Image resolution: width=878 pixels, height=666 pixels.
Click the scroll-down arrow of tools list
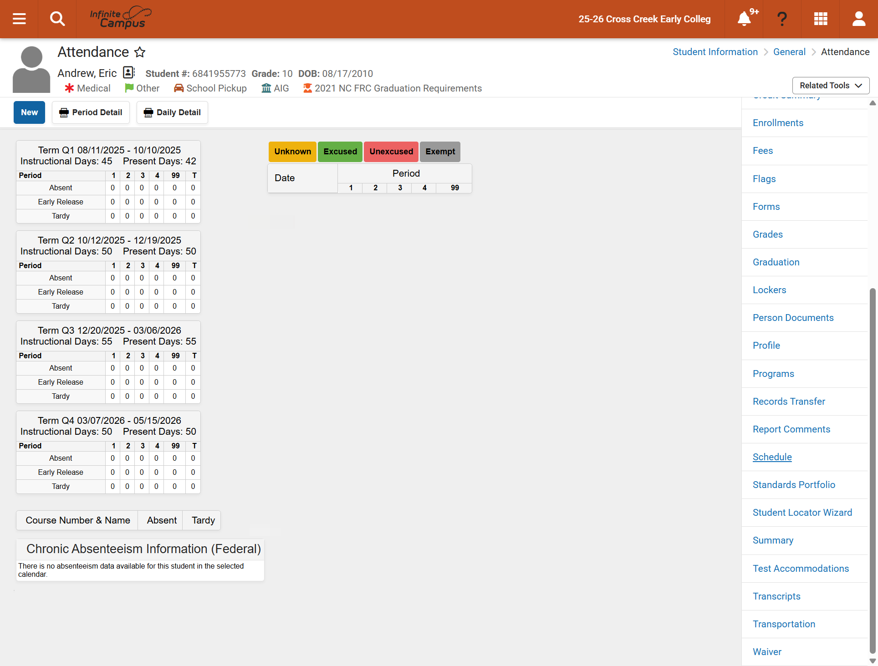(x=873, y=661)
